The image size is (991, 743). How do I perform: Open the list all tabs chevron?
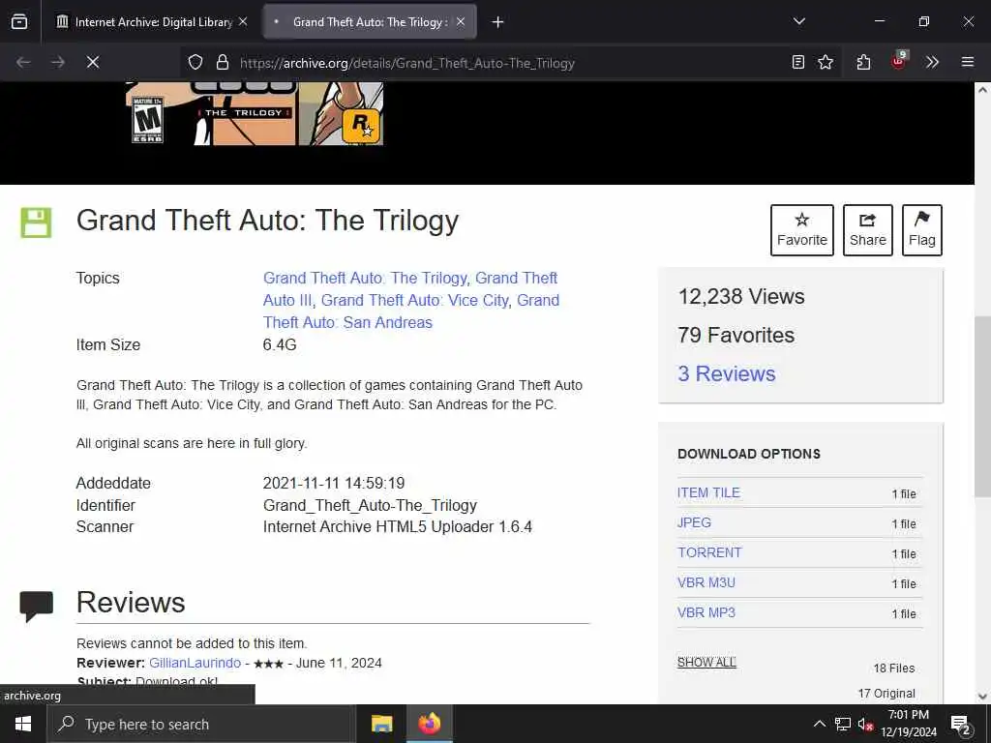pos(799,21)
